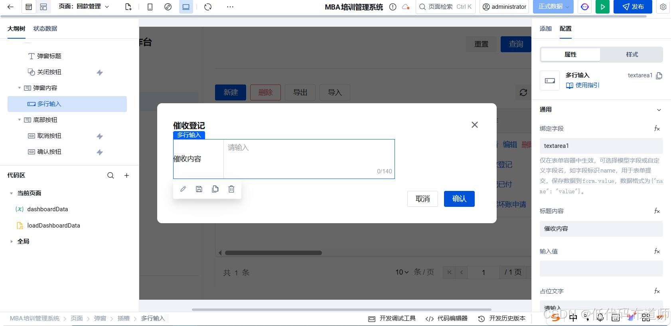Open the 正式数据 dropdown
Screen dimensions: 671x326
553,7
